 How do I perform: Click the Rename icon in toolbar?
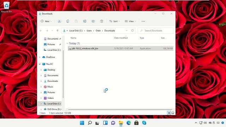pos(85,21)
